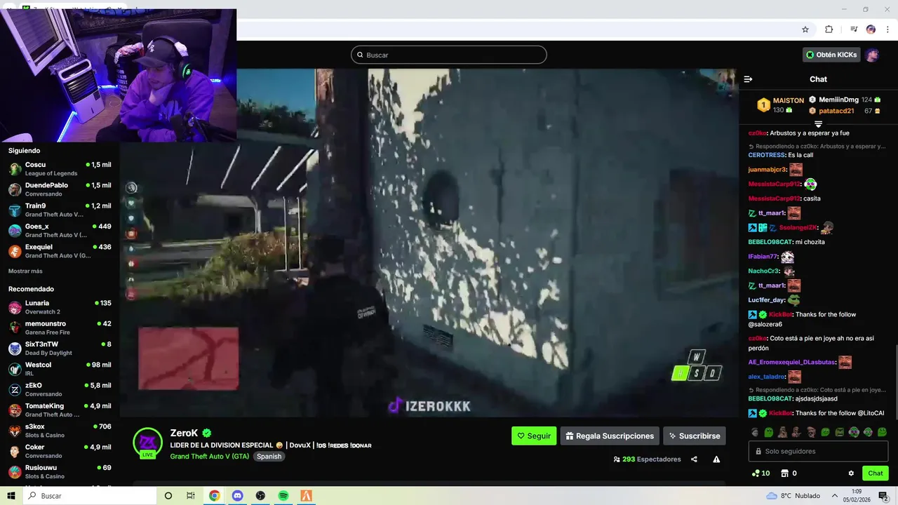This screenshot has width=898, height=505.
Task: Switch to Chrome in the taskbar
Action: (x=214, y=496)
